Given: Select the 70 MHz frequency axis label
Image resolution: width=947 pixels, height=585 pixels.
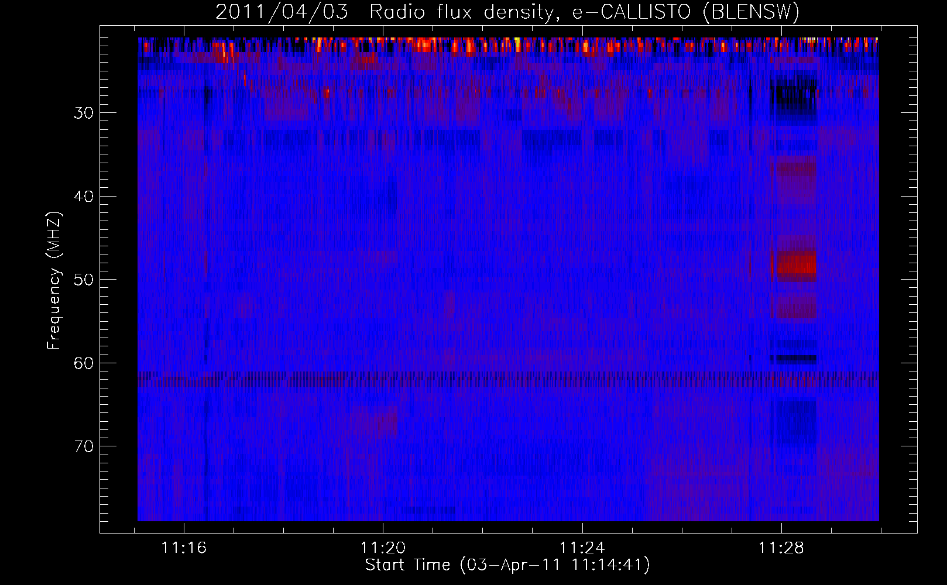Looking at the screenshot, I should 84,446.
